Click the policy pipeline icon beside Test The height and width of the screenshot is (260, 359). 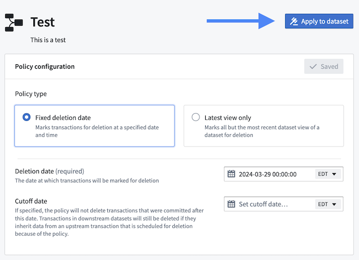pyautogui.click(x=14, y=22)
